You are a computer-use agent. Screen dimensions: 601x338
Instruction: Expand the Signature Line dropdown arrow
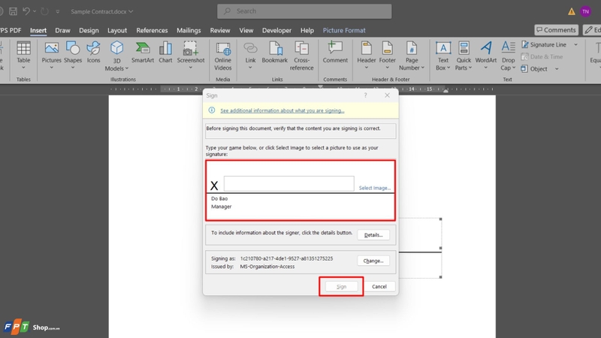575,45
